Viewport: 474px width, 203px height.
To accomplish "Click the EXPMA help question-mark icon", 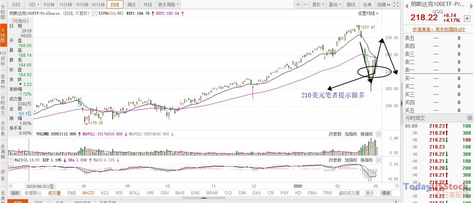I will 94,13.
